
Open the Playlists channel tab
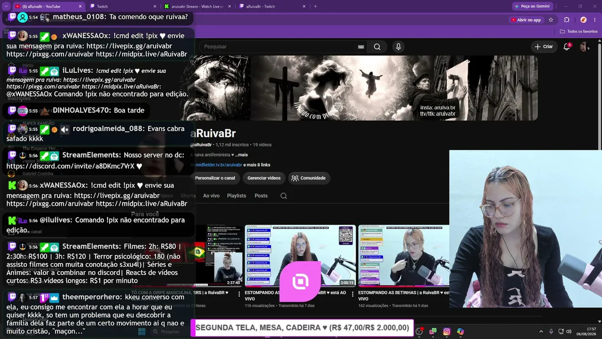[x=237, y=196]
